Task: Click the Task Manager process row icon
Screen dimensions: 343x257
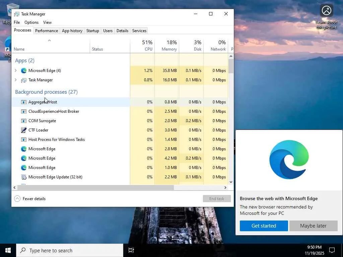Action: [24, 80]
